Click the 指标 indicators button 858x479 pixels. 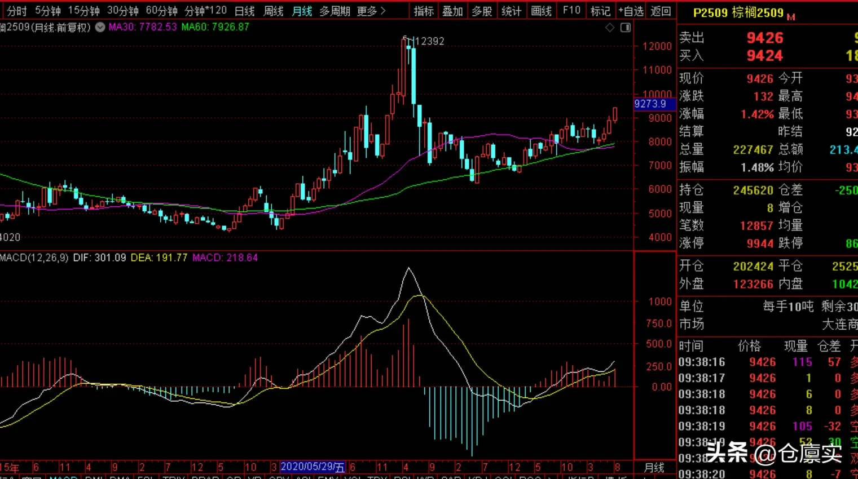click(x=424, y=11)
